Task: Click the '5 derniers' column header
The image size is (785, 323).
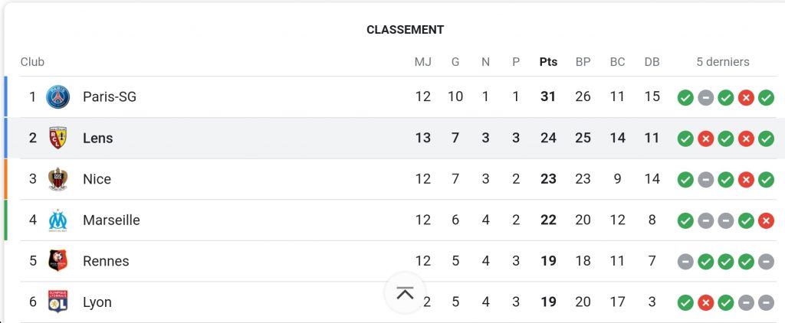Action: pos(723,62)
